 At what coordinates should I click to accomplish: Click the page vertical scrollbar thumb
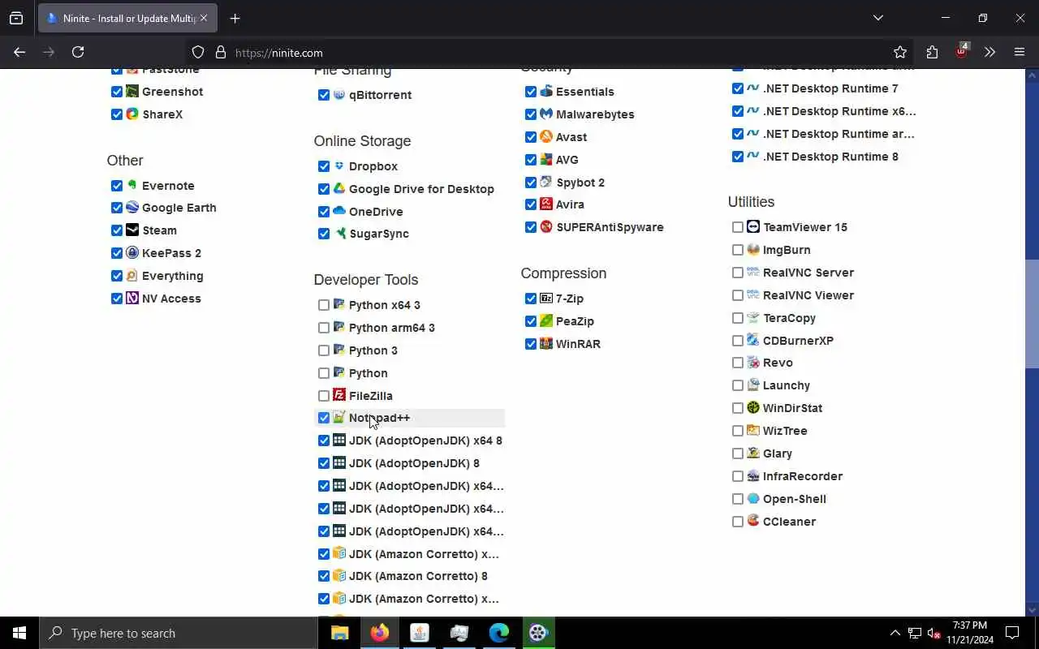[x=1033, y=312]
